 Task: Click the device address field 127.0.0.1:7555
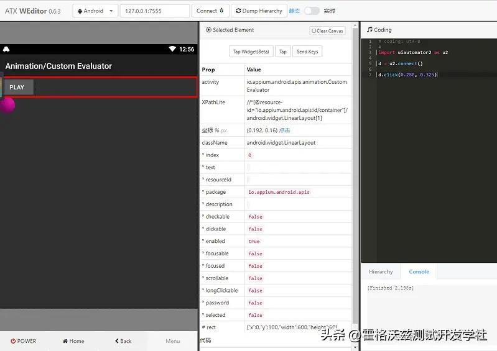coord(155,11)
